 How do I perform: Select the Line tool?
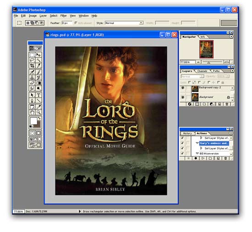coord(38,100)
